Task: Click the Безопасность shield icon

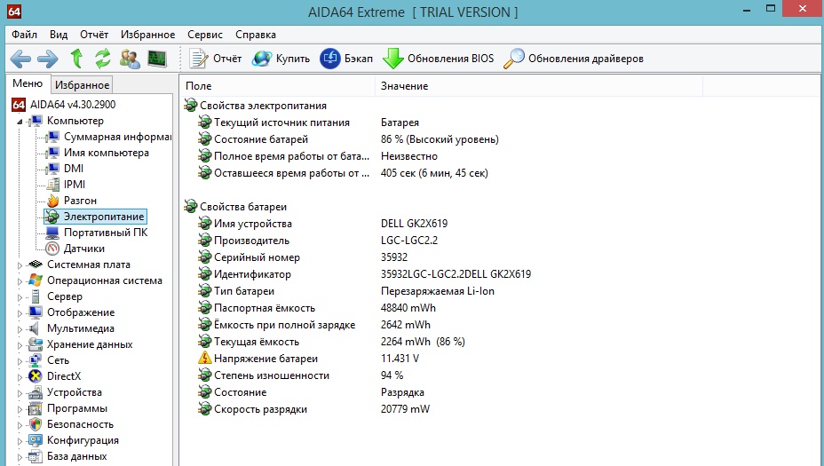Action: click(x=36, y=424)
